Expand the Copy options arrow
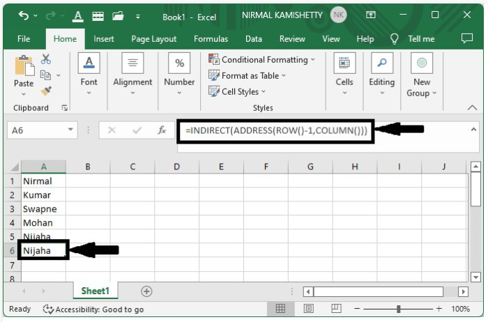This screenshot has width=488, height=322. tap(58, 75)
